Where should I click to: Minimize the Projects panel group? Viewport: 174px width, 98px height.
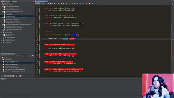point(34,1)
